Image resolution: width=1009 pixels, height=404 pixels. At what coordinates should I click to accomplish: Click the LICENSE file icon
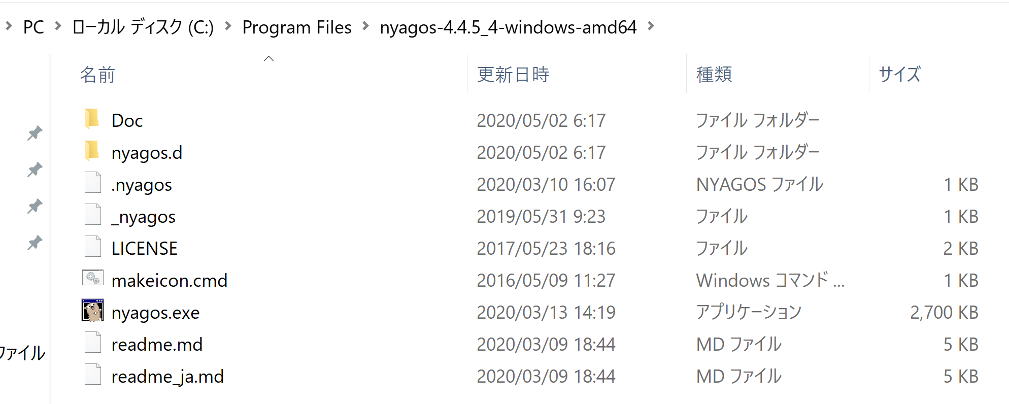coord(93,247)
